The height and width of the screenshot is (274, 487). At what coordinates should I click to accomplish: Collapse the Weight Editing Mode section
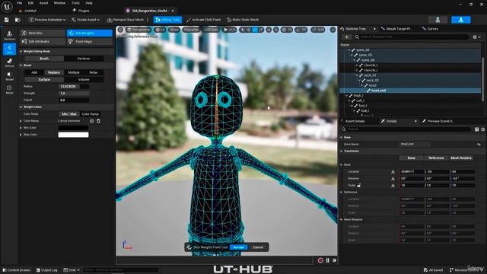[21, 51]
